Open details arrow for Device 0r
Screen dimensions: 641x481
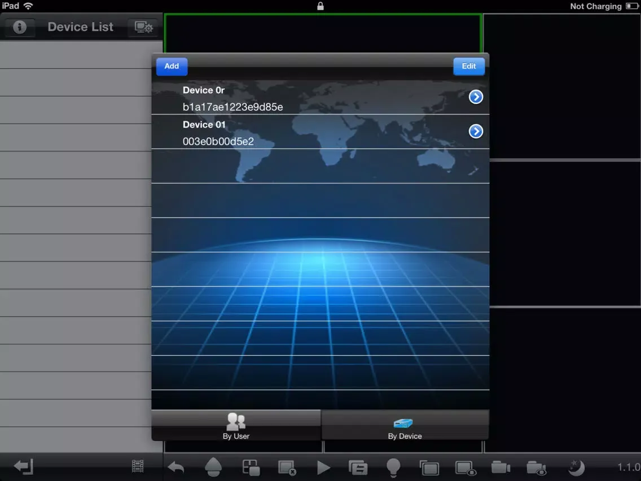pyautogui.click(x=476, y=97)
